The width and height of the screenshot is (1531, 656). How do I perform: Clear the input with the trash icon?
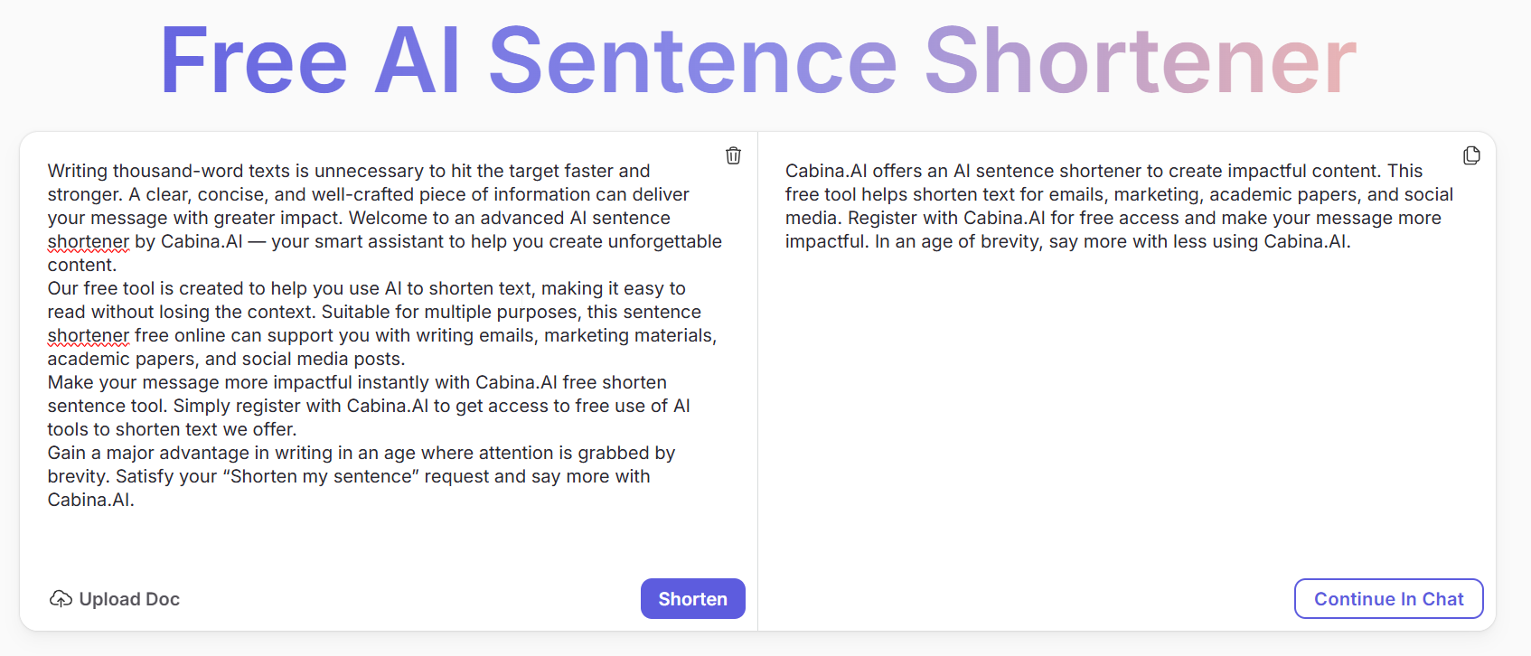(733, 155)
